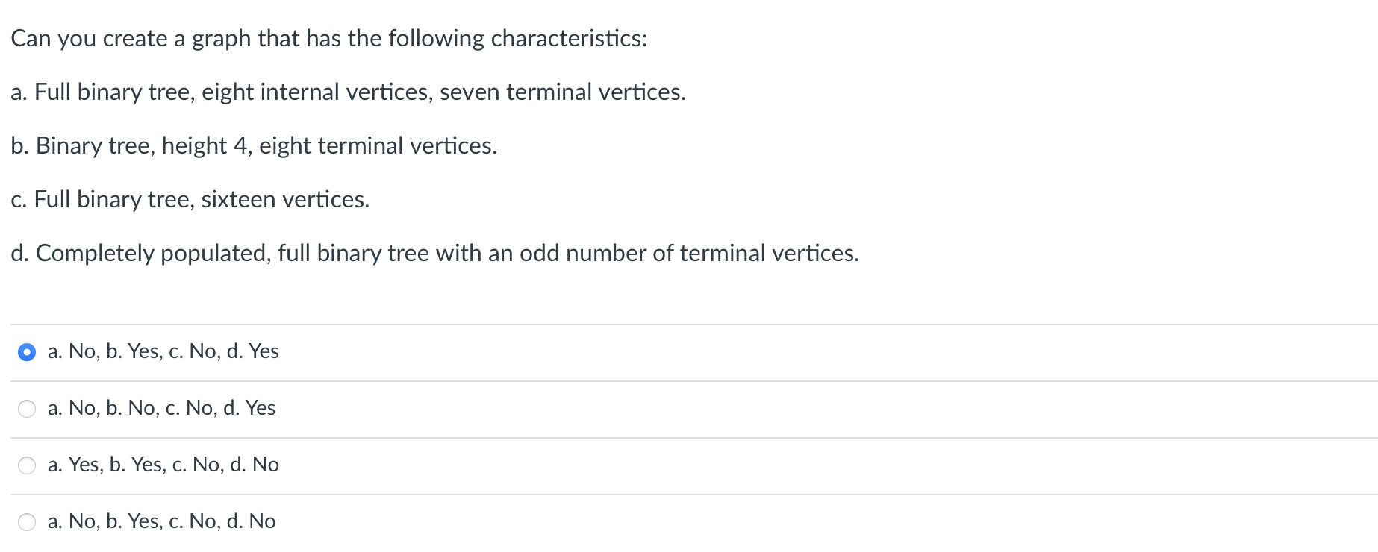
Task: Click the words 'Full binary tree' in statement c
Action: (114, 199)
